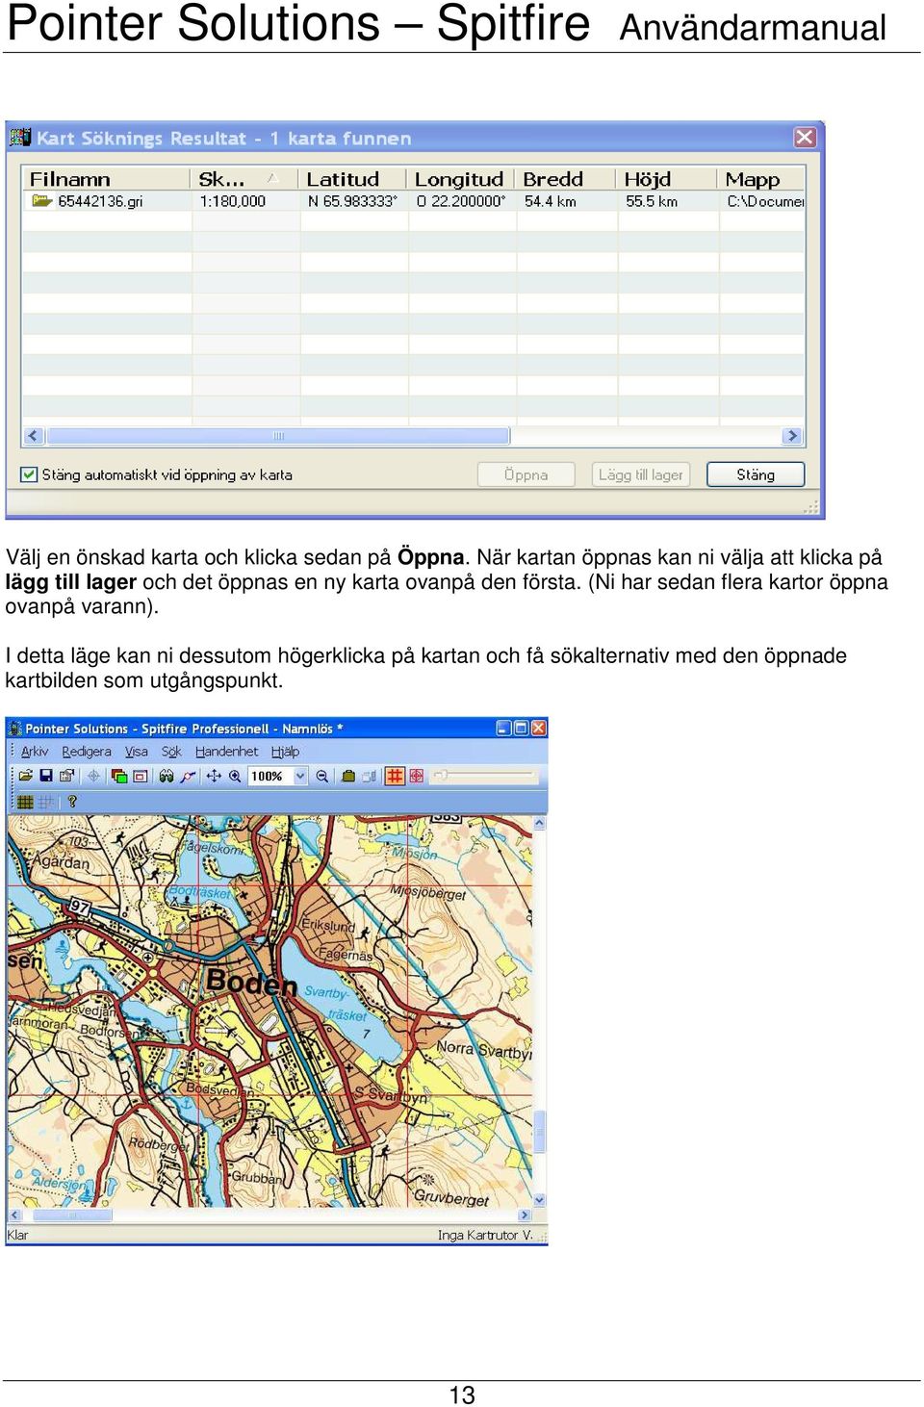The height and width of the screenshot is (1407, 924).
Task: Click the red frame window icon
Action: click(x=141, y=776)
